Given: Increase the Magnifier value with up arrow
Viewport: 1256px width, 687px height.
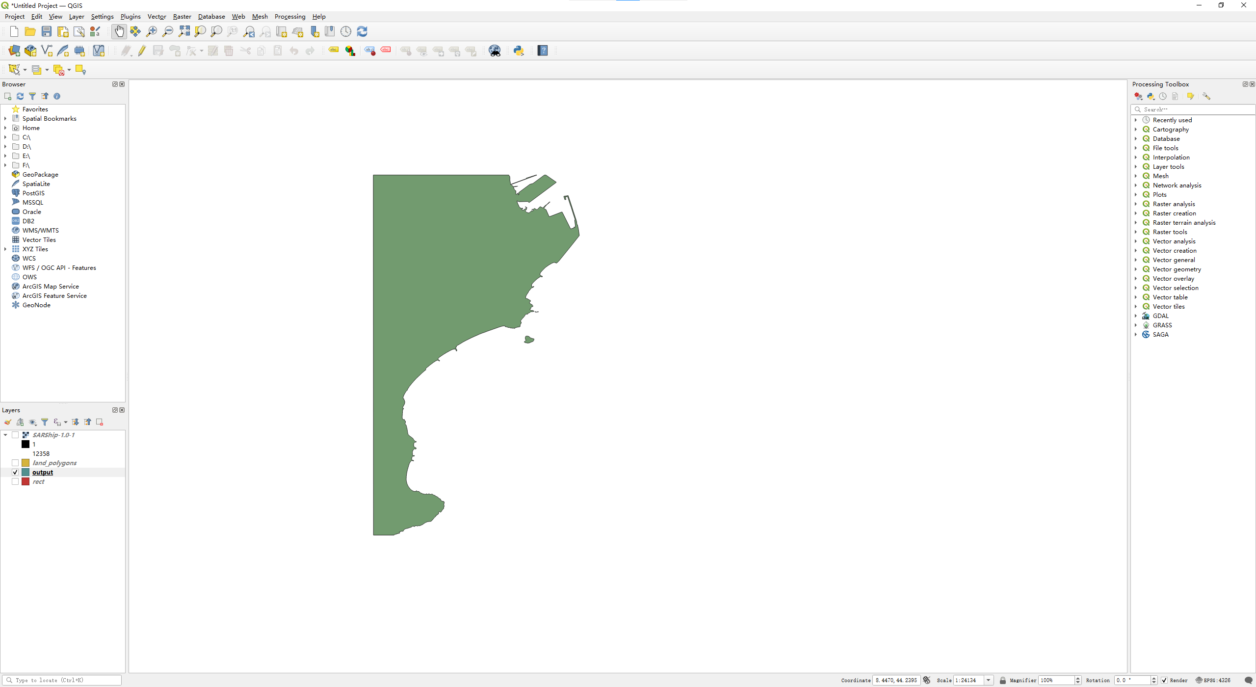Looking at the screenshot, I should [x=1078, y=678].
